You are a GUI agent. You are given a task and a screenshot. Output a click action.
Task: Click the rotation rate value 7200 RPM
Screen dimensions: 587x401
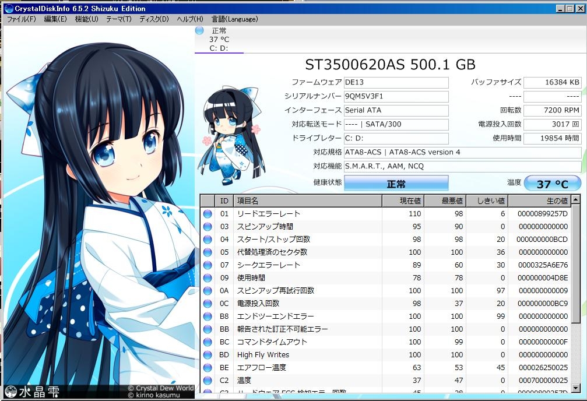553,111
